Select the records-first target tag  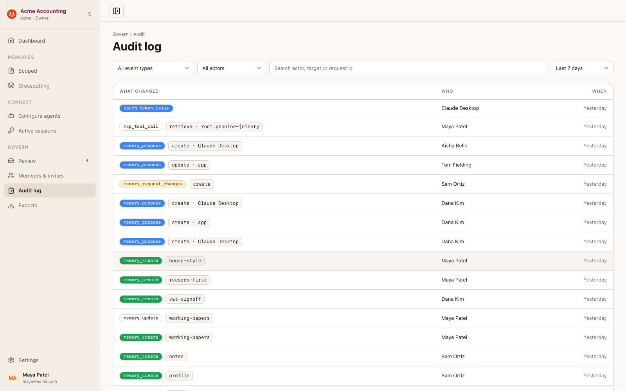[x=188, y=280]
